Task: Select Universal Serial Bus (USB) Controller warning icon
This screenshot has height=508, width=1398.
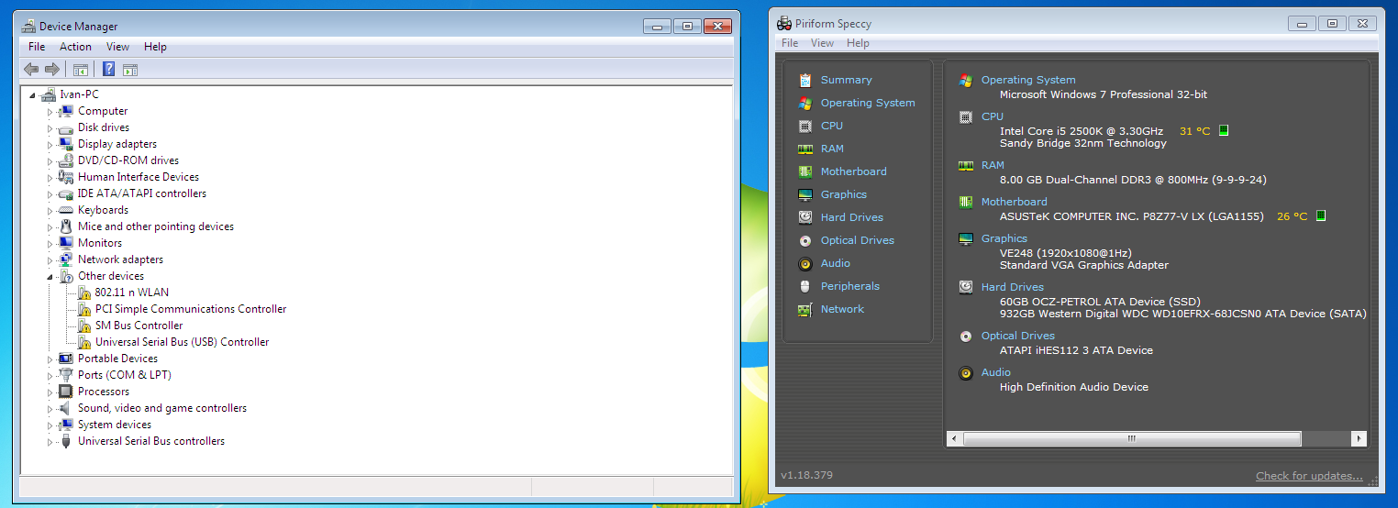Action: point(84,342)
